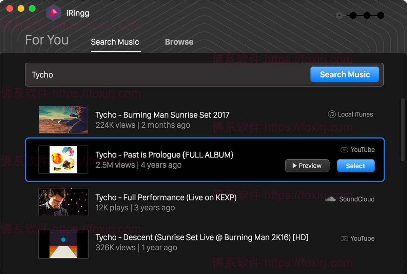Advance the step progress control one hexagon
This screenshot has width=407, height=274.
(353, 15)
